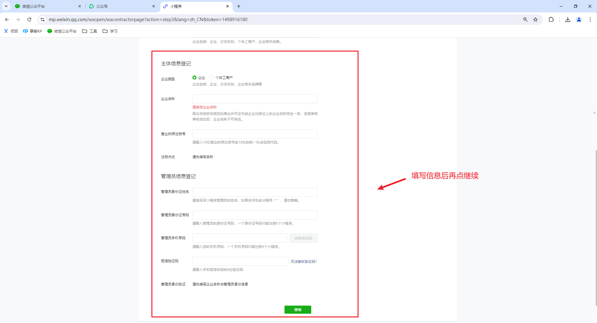Close the 微信公众平台 tab
Viewport: 597px width, 323px height.
pos(80,6)
